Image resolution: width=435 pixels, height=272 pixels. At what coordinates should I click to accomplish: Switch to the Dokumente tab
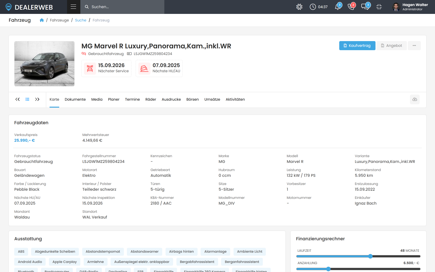pos(75,99)
